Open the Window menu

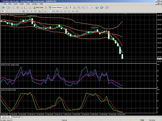[x=35, y=4]
